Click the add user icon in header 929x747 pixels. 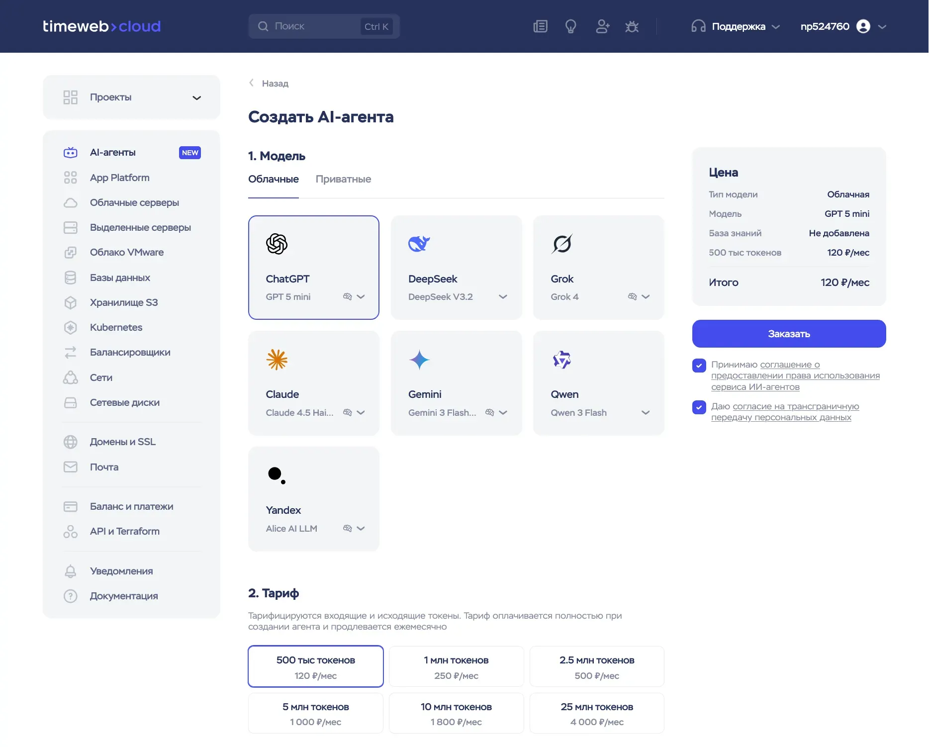(x=602, y=26)
